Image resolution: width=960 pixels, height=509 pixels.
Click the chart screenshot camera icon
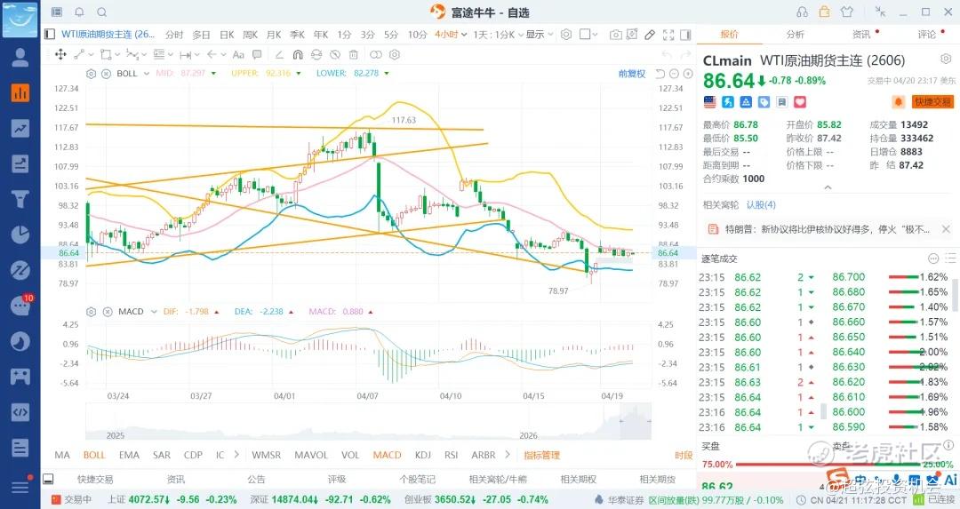616,35
